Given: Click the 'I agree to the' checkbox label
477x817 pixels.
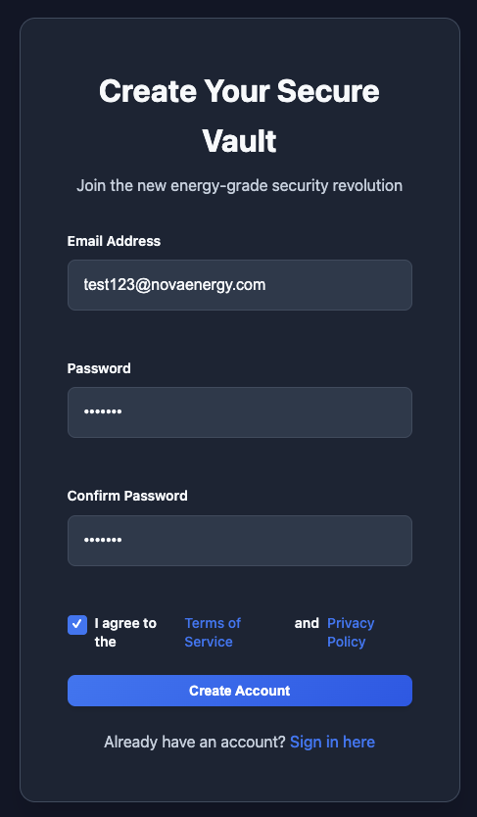Looking at the screenshot, I should [125, 632].
